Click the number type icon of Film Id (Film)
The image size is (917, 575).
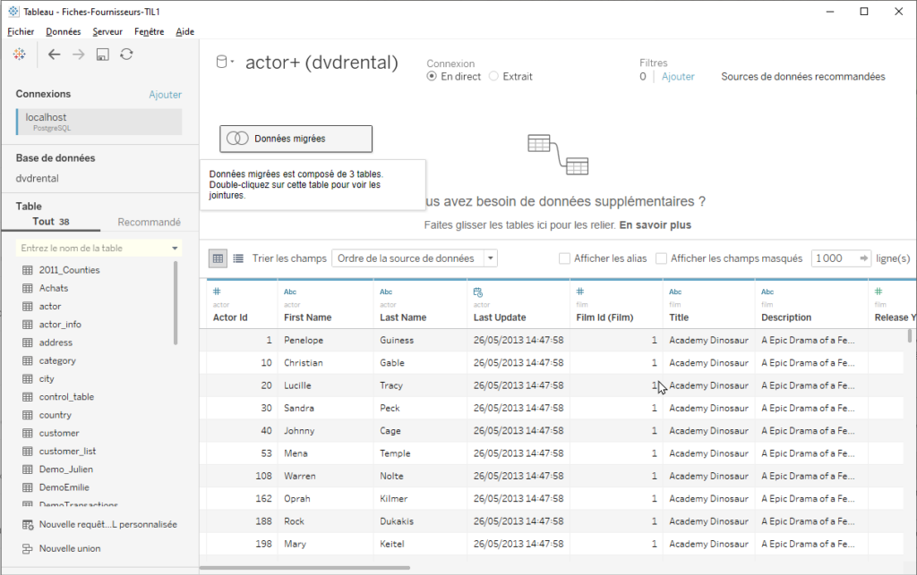(x=580, y=292)
